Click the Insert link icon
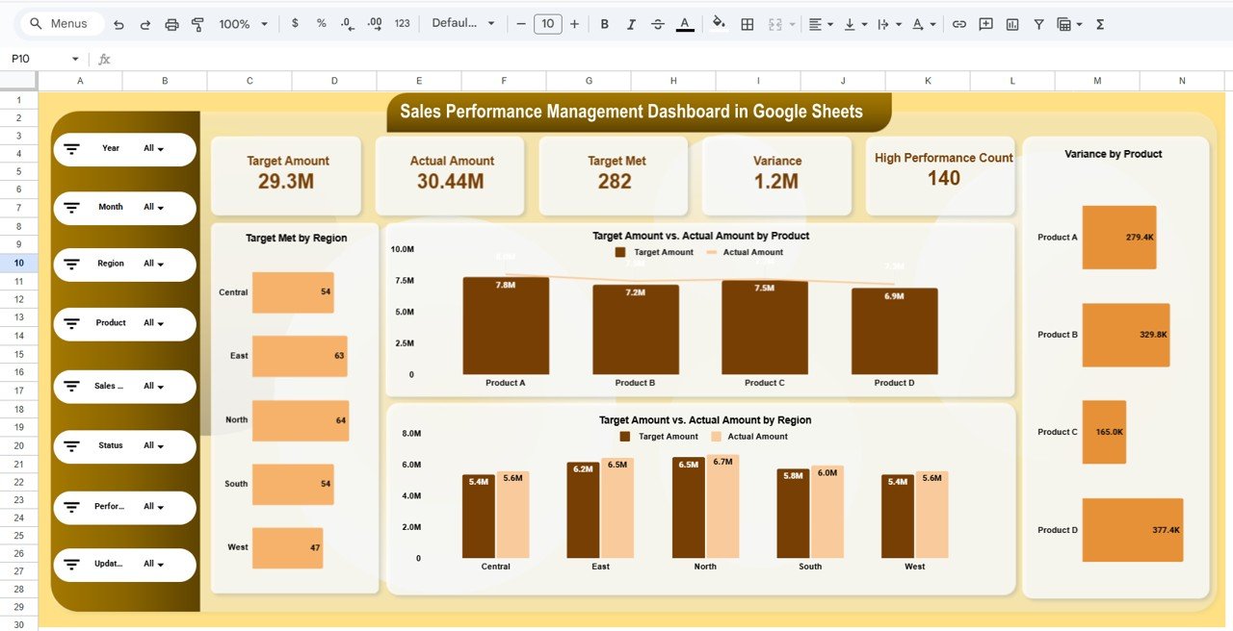The image size is (1233, 631). point(958,24)
